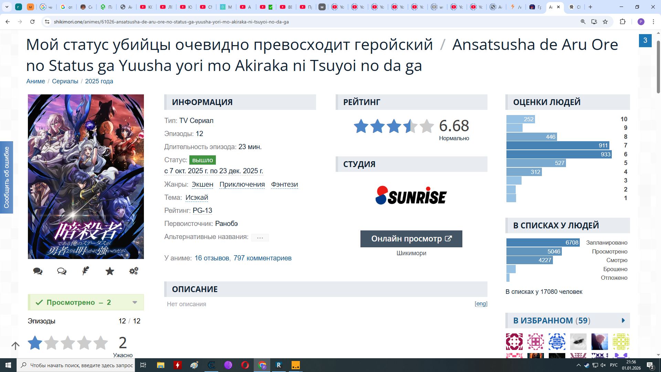
Task: Open the 2025 года breadcrumb link
Action: [x=99, y=81]
